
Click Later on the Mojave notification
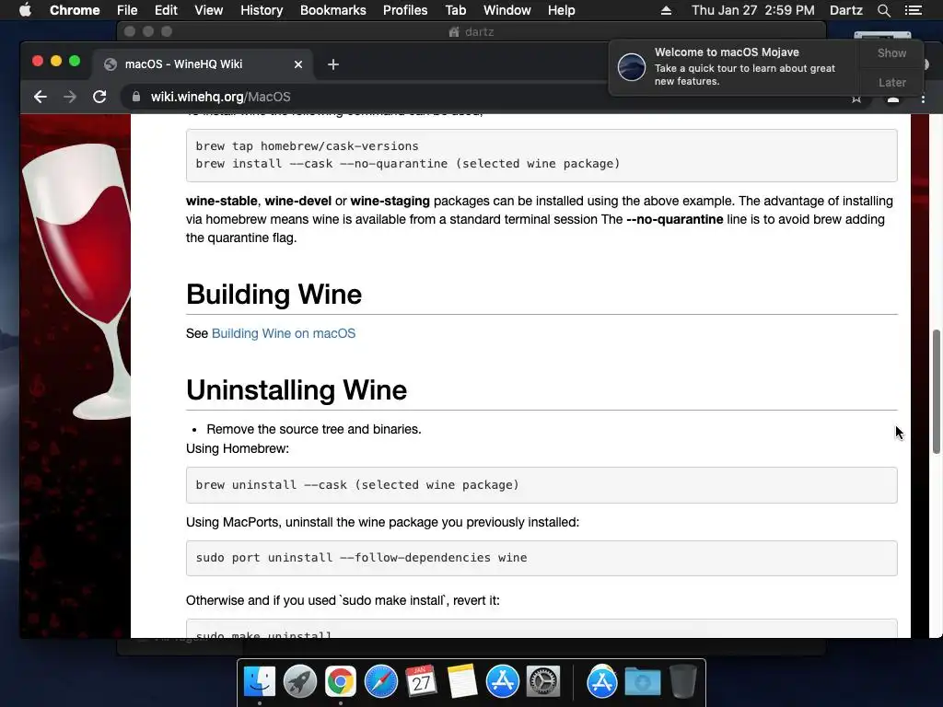coord(891,82)
